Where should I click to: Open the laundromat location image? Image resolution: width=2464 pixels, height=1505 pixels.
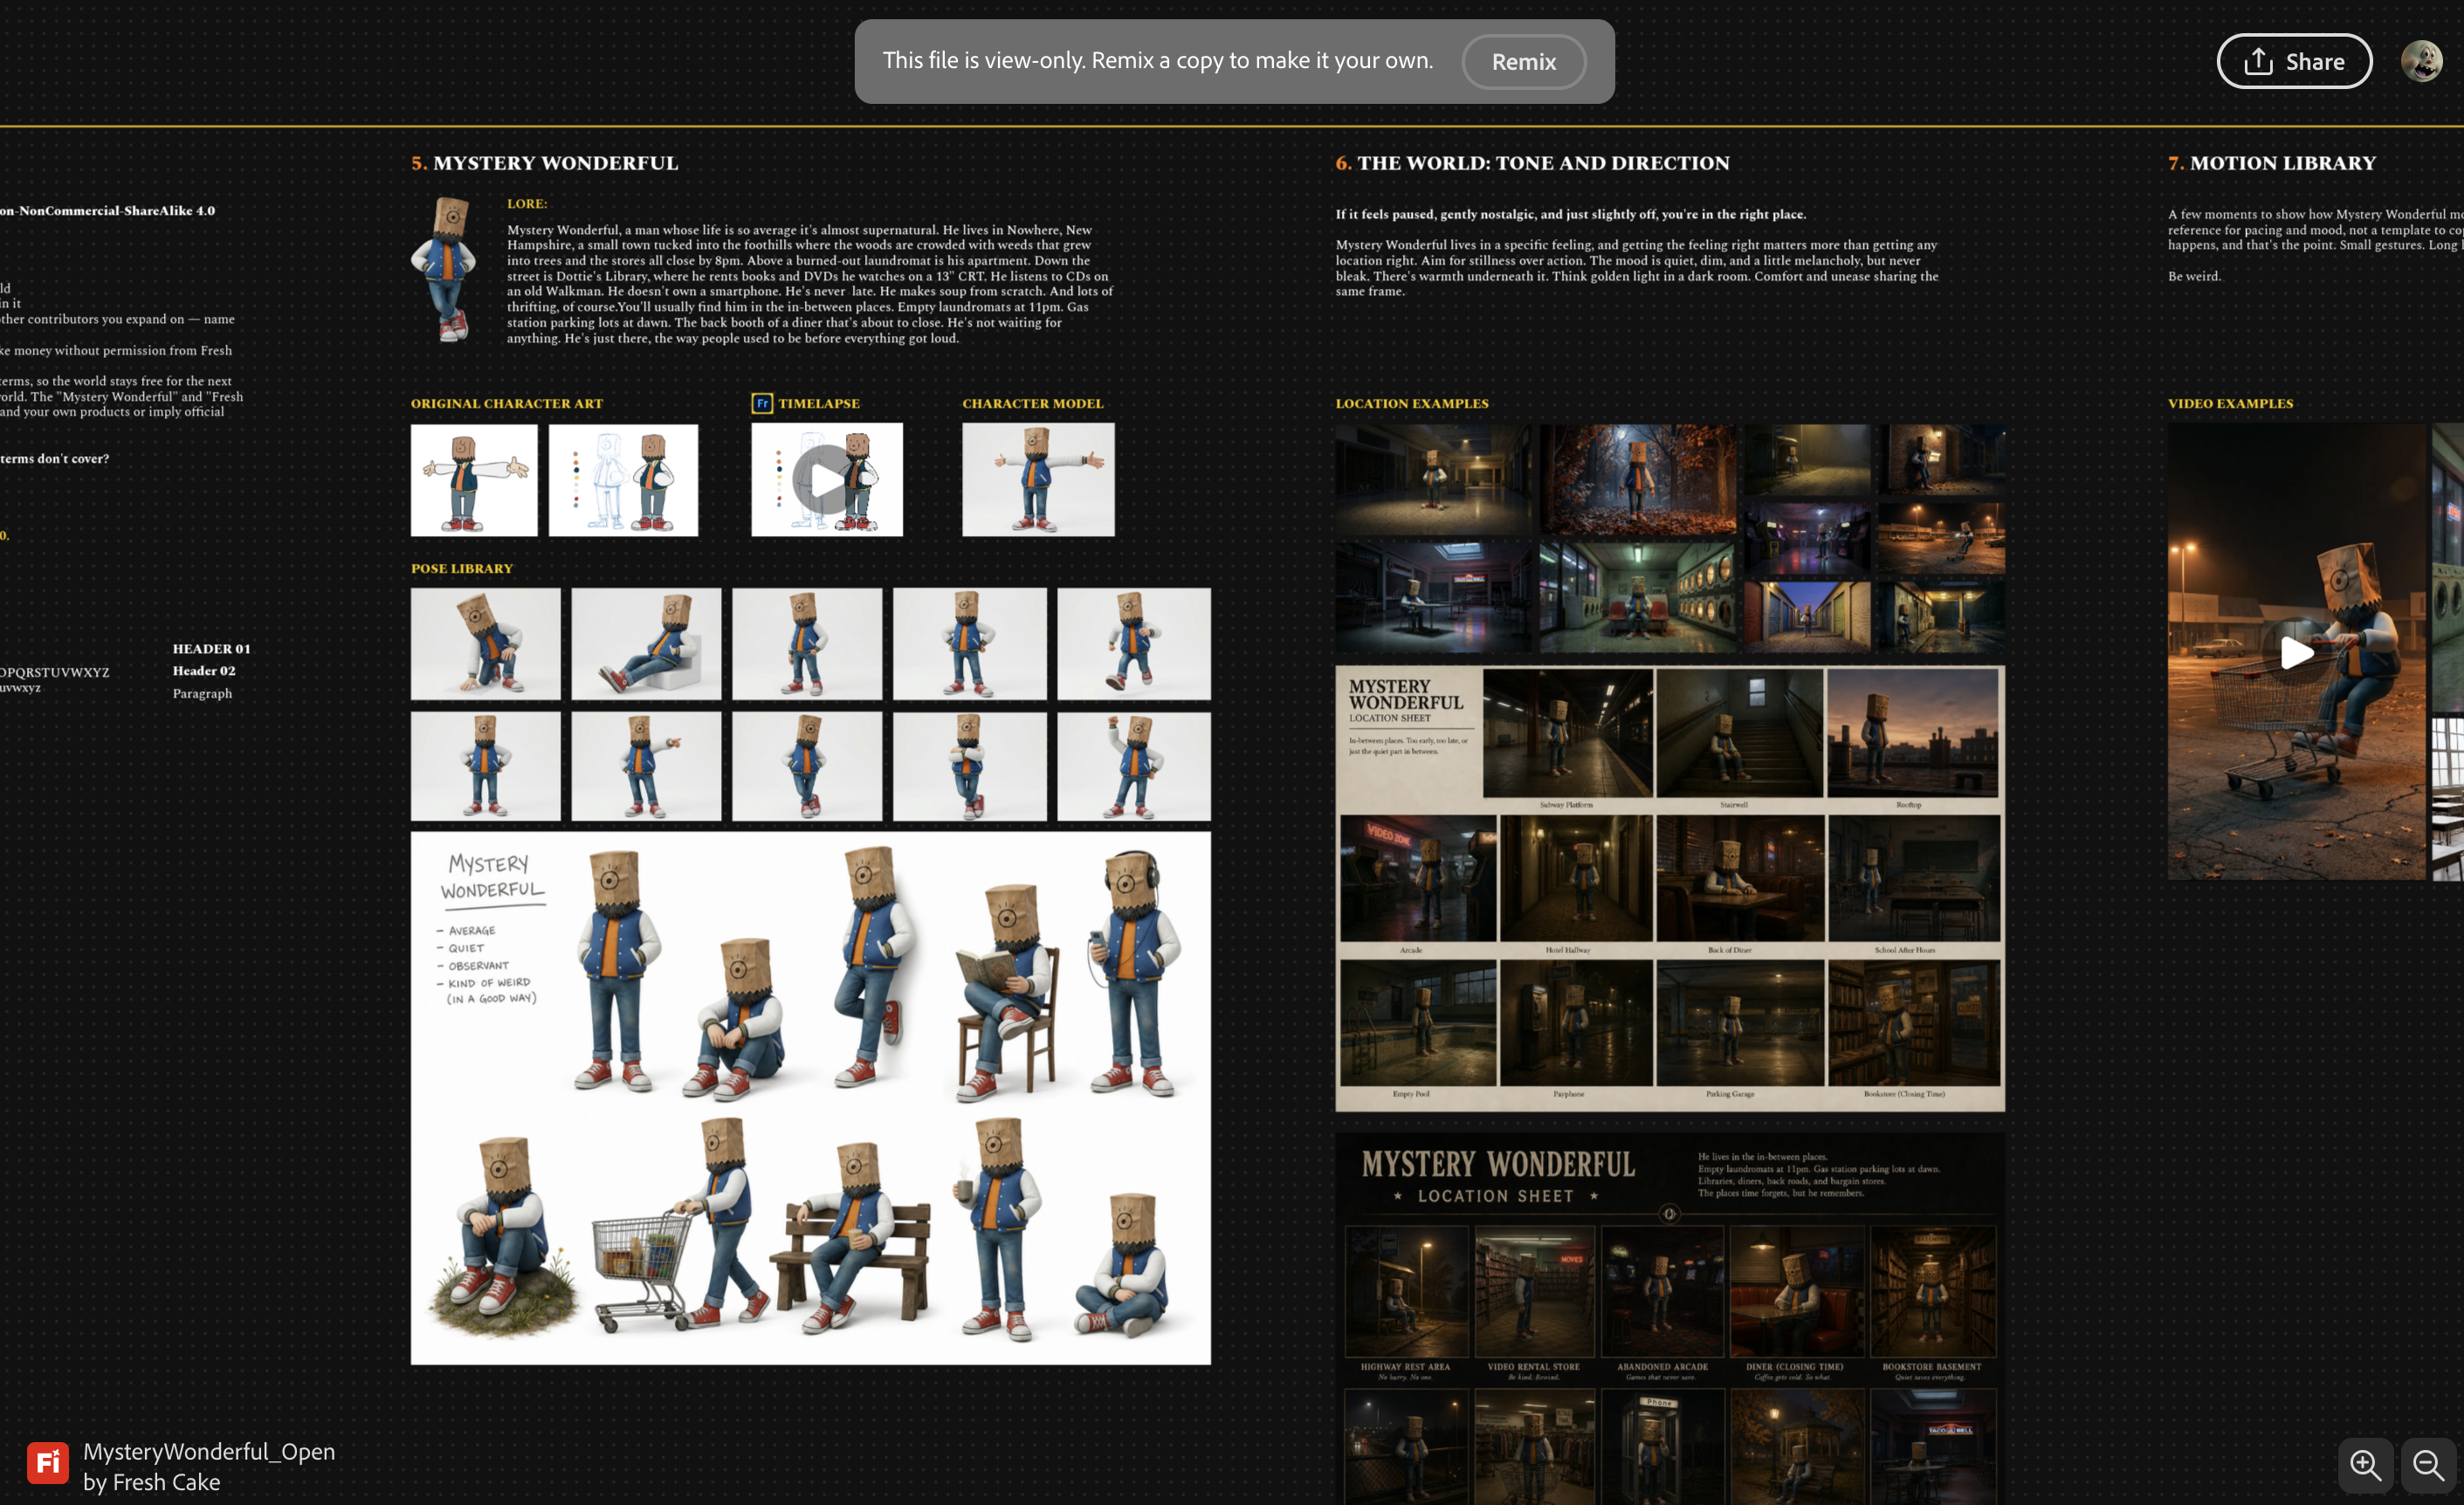pos(1637,596)
